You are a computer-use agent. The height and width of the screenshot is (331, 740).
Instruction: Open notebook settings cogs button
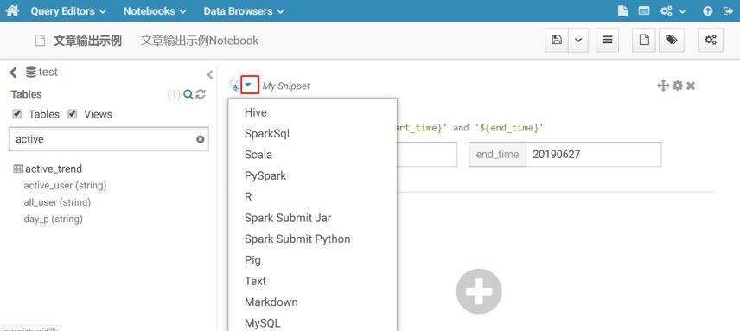pyautogui.click(x=711, y=40)
